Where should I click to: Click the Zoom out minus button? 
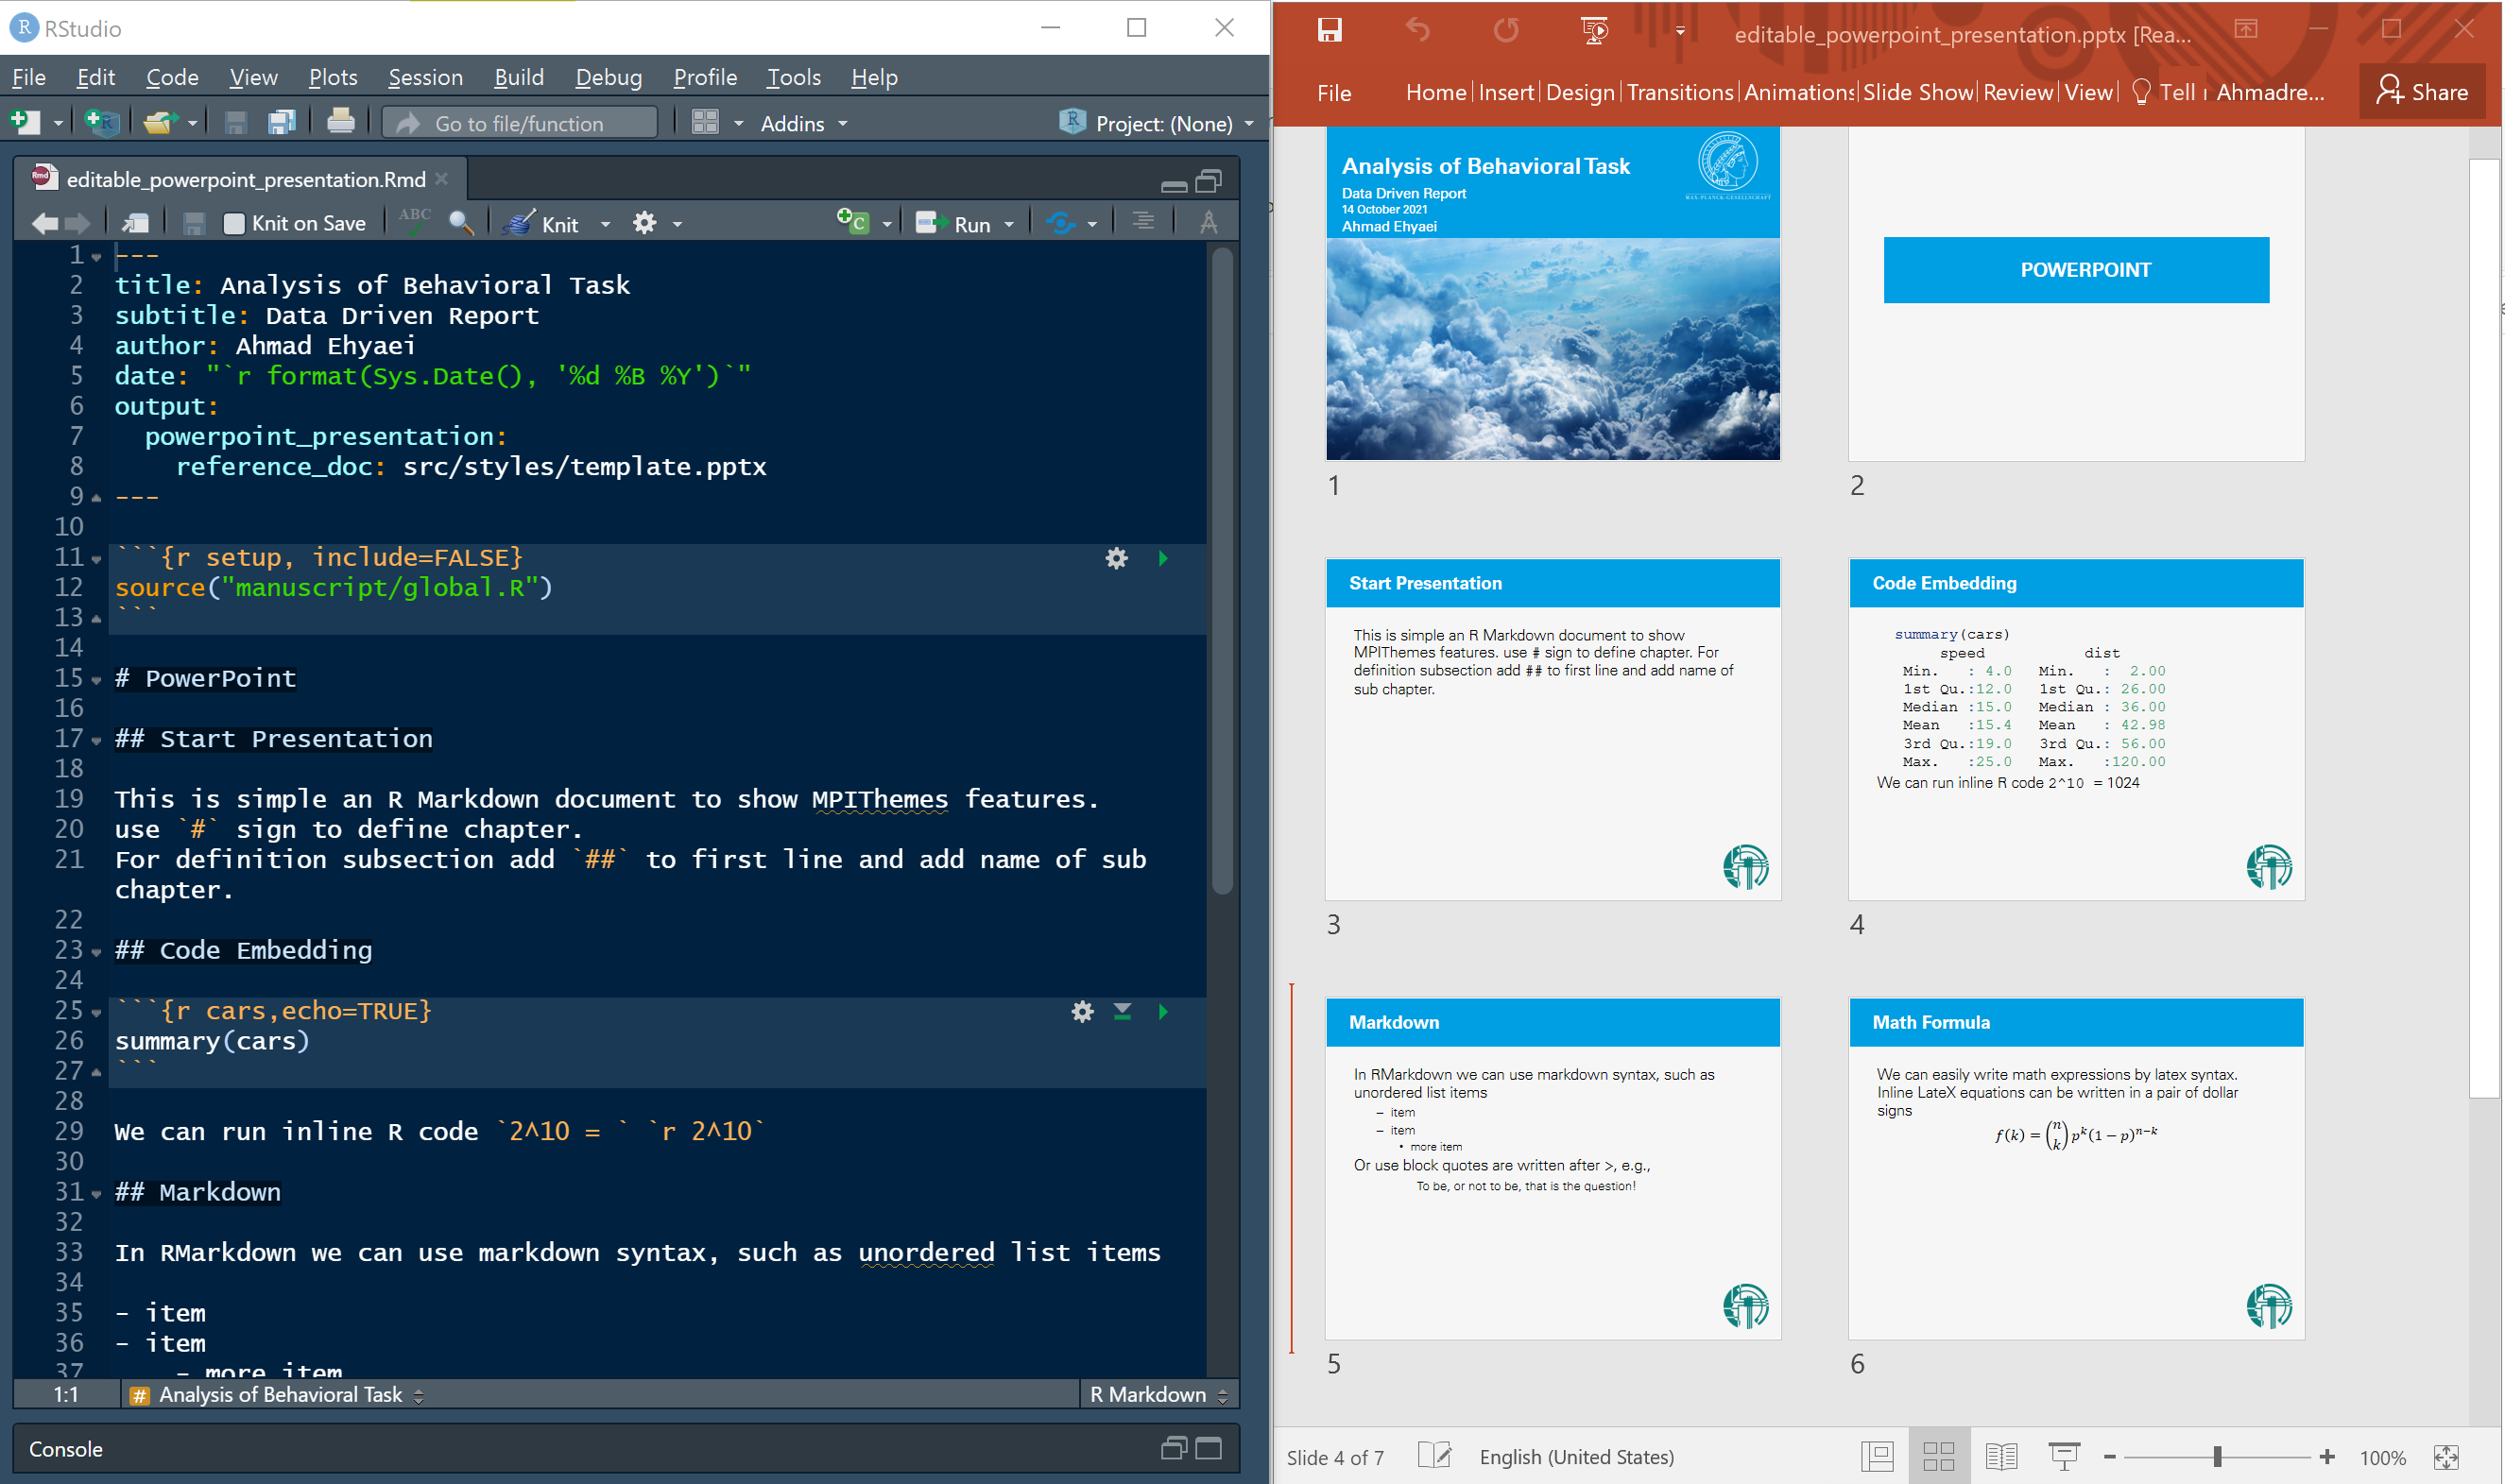tap(2110, 1457)
